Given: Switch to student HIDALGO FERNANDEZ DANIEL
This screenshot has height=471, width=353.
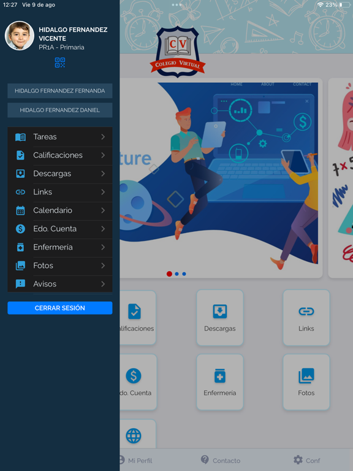Looking at the screenshot, I should pos(60,110).
